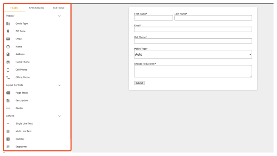
Task: Click the Email envelope icon
Action: pyautogui.click(x=8, y=39)
